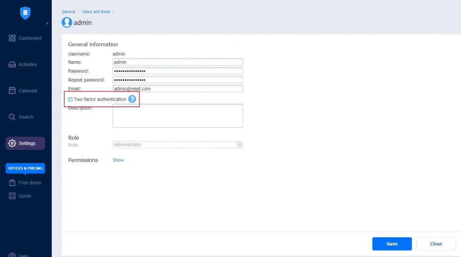This screenshot has height=257, width=461.
Task: Open Users and Roles breadcrumb
Action: pyautogui.click(x=96, y=12)
